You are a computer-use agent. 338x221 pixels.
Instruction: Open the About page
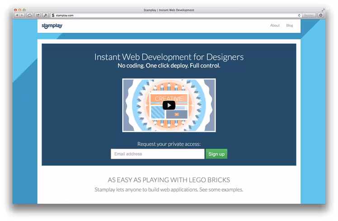[x=275, y=25]
